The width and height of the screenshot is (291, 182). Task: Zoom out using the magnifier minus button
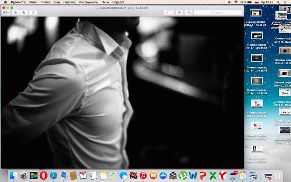(16, 13)
